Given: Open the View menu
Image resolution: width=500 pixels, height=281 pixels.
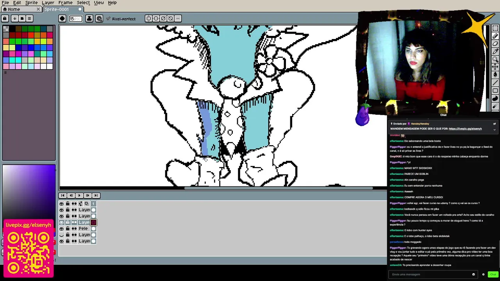Looking at the screenshot, I should [99, 3].
